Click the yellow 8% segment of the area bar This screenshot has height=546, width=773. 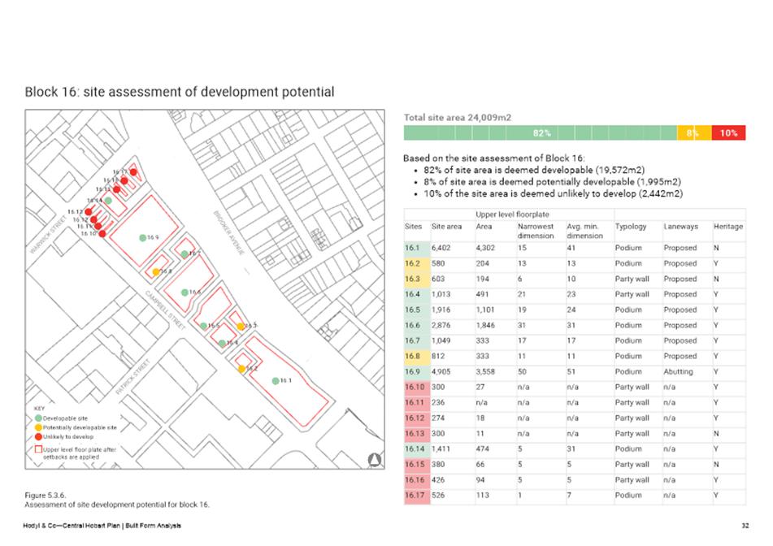[x=694, y=133]
